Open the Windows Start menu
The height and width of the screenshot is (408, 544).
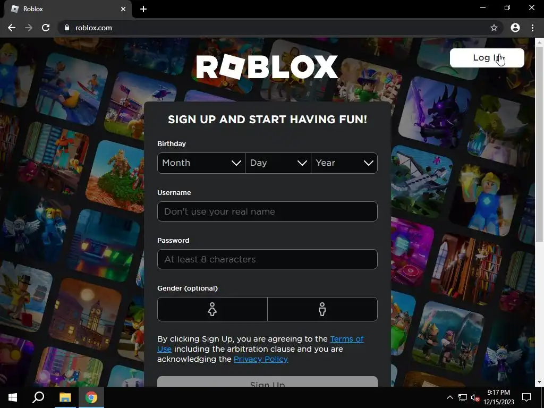[13, 397]
